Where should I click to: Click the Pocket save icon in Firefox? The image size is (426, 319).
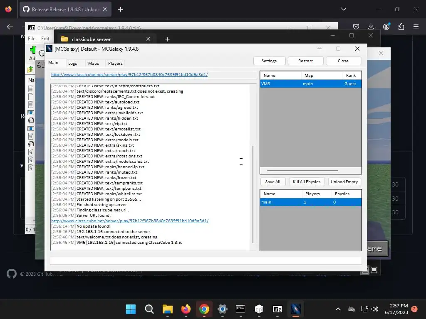click(356, 27)
